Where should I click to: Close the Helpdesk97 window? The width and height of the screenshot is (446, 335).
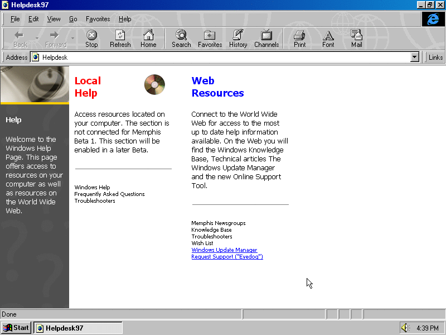[x=440, y=5]
